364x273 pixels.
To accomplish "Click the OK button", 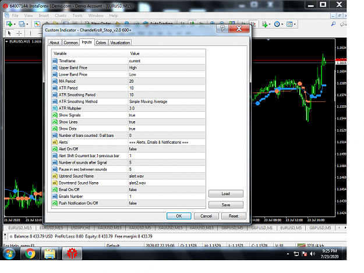I will tap(179, 216).
